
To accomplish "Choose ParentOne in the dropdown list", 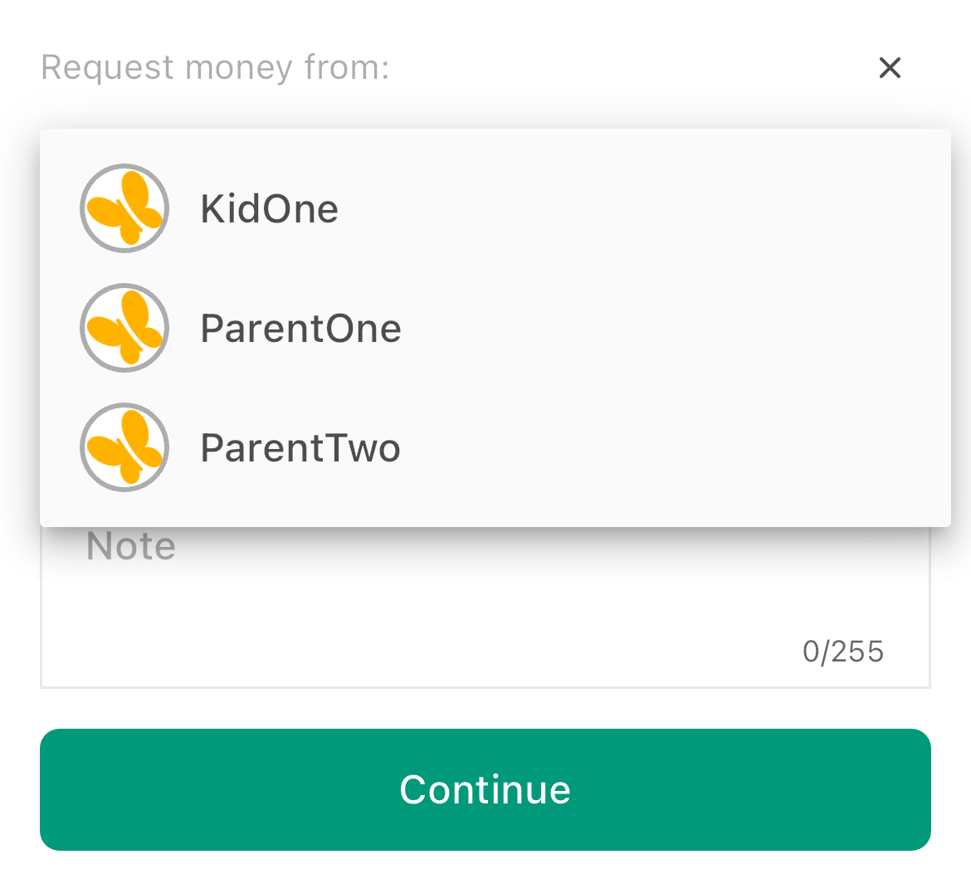I will (x=495, y=328).
